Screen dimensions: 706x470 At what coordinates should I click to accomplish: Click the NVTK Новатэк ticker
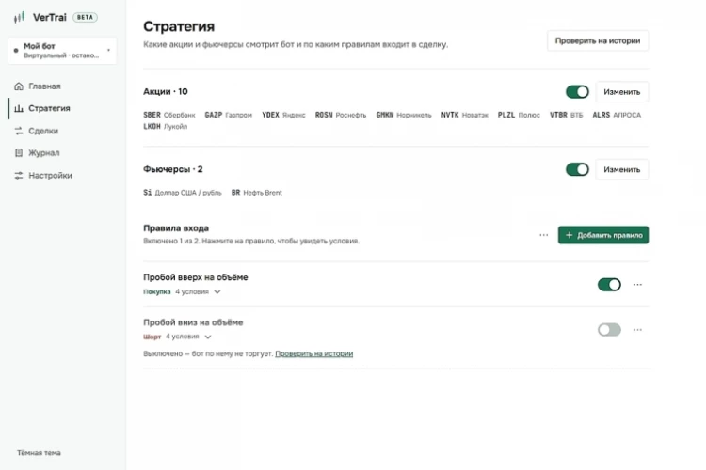point(465,115)
